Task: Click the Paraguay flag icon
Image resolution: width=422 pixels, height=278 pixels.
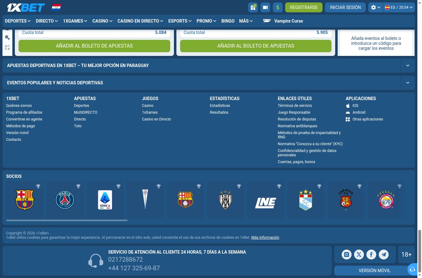Action: click(x=56, y=7)
